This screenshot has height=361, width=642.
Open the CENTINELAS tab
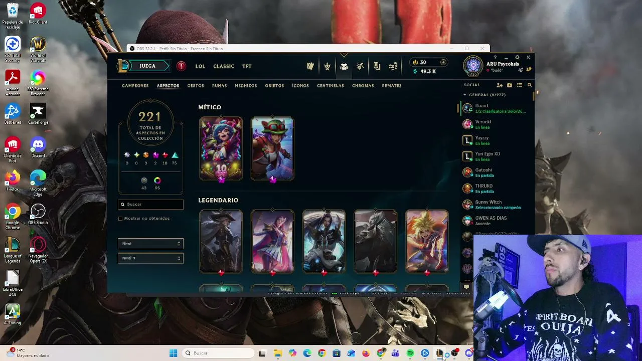[331, 86]
